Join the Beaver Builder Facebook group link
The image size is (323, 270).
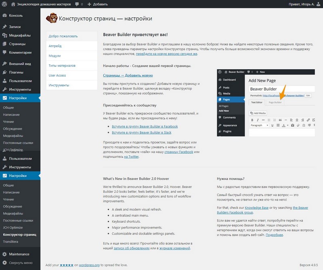pyautogui.click(x=145, y=126)
